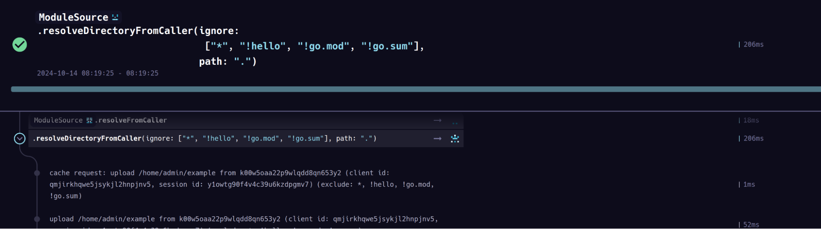
Task: Click the "!go.sum" argument in the header
Action: (387, 46)
